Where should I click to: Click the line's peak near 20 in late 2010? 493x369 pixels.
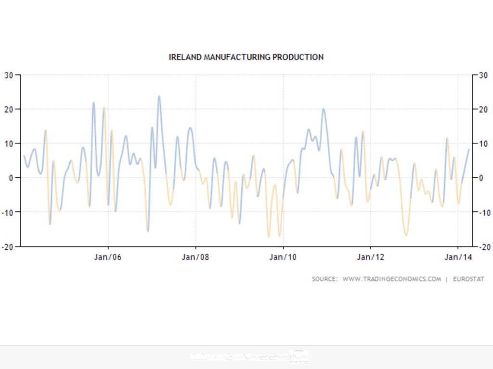323,109
